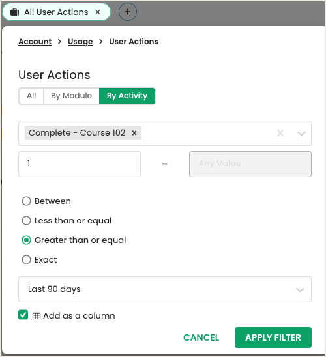The height and width of the screenshot is (357, 326).
Task: Focus the minimum value input field
Action: 80,164
